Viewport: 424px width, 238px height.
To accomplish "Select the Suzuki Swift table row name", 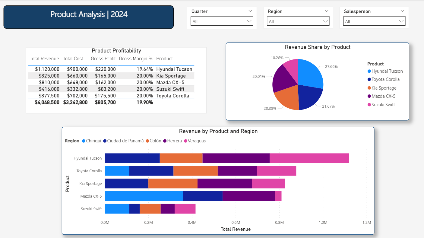I will pyautogui.click(x=170, y=89).
